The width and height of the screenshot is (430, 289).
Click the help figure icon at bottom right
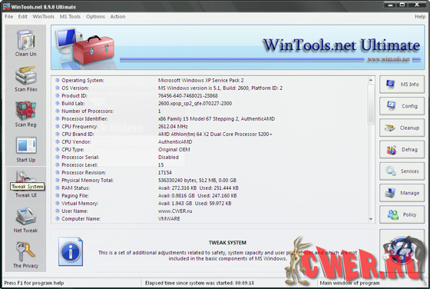[402, 251]
